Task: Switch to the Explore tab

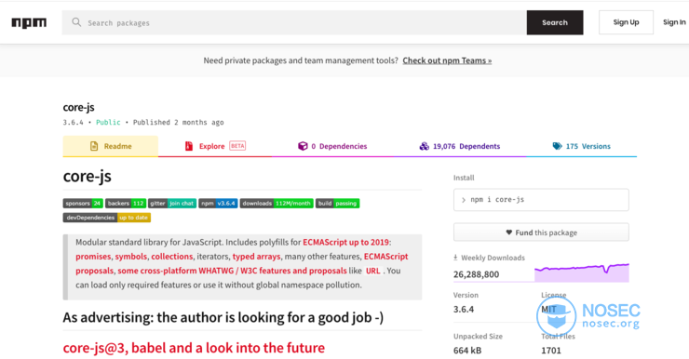Action: tap(215, 146)
